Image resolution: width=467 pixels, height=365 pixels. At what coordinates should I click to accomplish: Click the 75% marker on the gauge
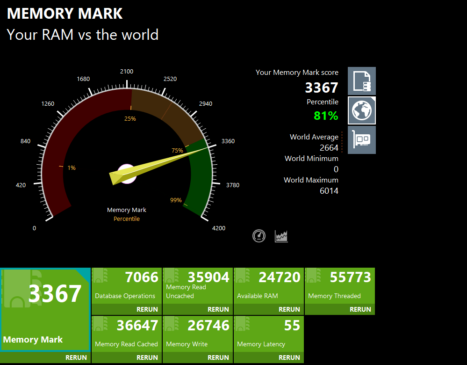pyautogui.click(x=177, y=151)
